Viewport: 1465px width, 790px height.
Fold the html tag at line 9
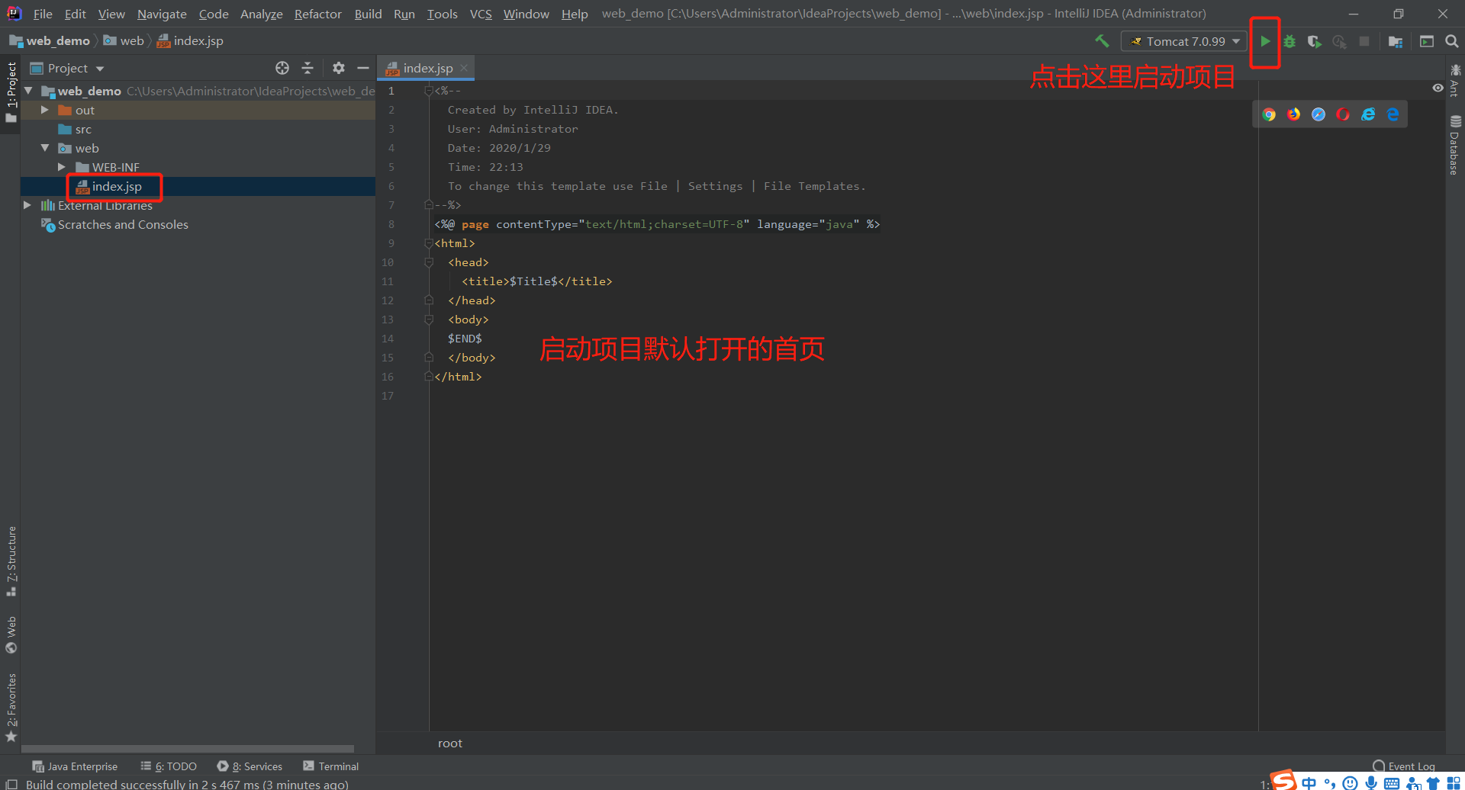pos(429,243)
